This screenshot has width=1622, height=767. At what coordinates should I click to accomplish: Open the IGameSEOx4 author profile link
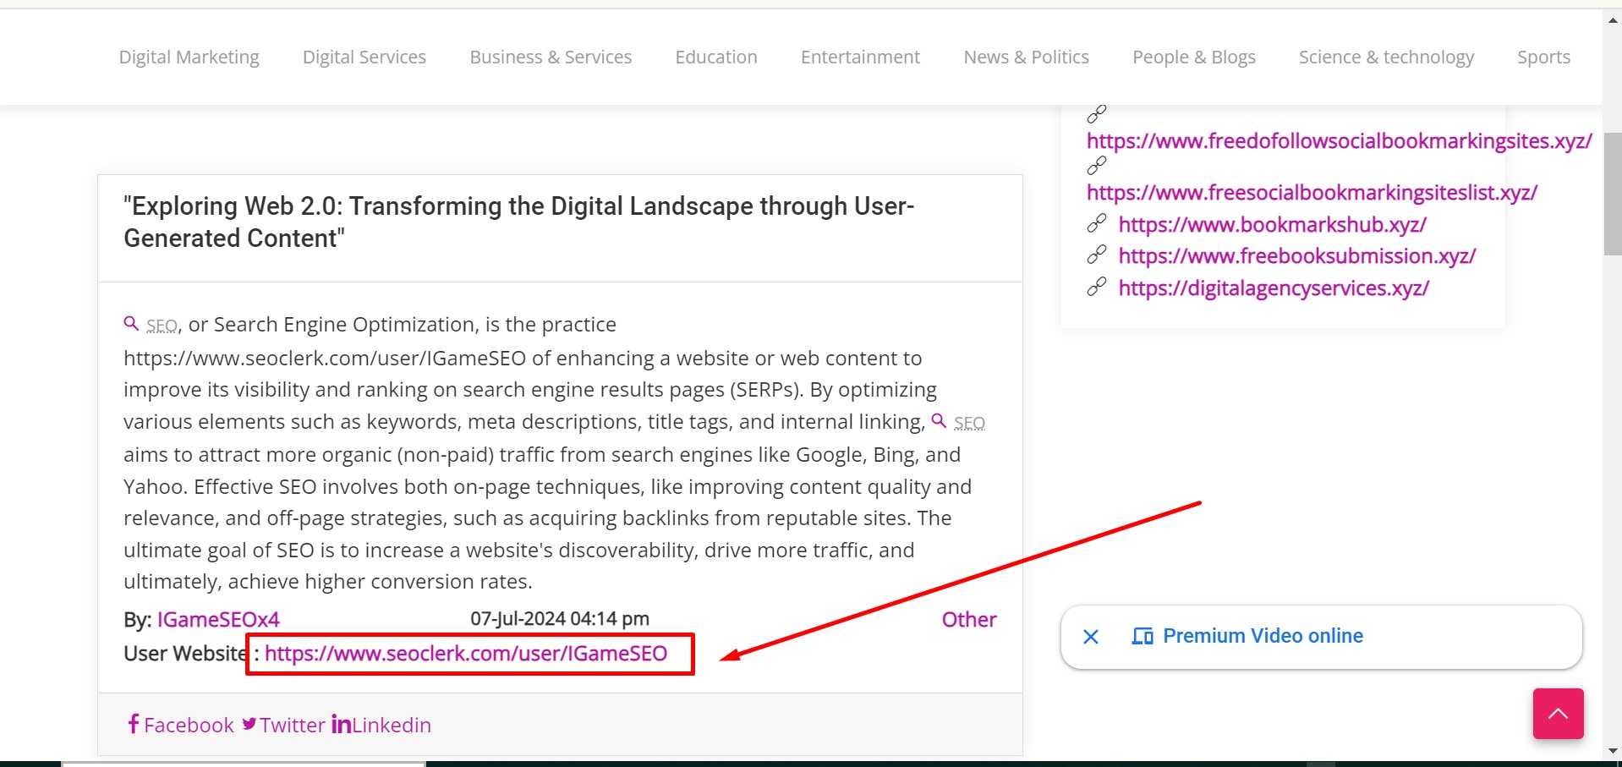click(x=218, y=620)
